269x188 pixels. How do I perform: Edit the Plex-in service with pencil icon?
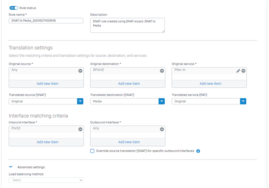point(238,71)
